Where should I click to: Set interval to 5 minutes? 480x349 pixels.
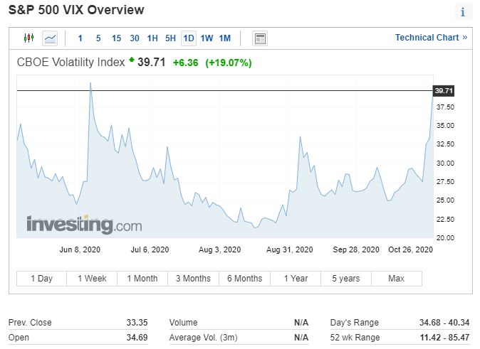tap(98, 38)
